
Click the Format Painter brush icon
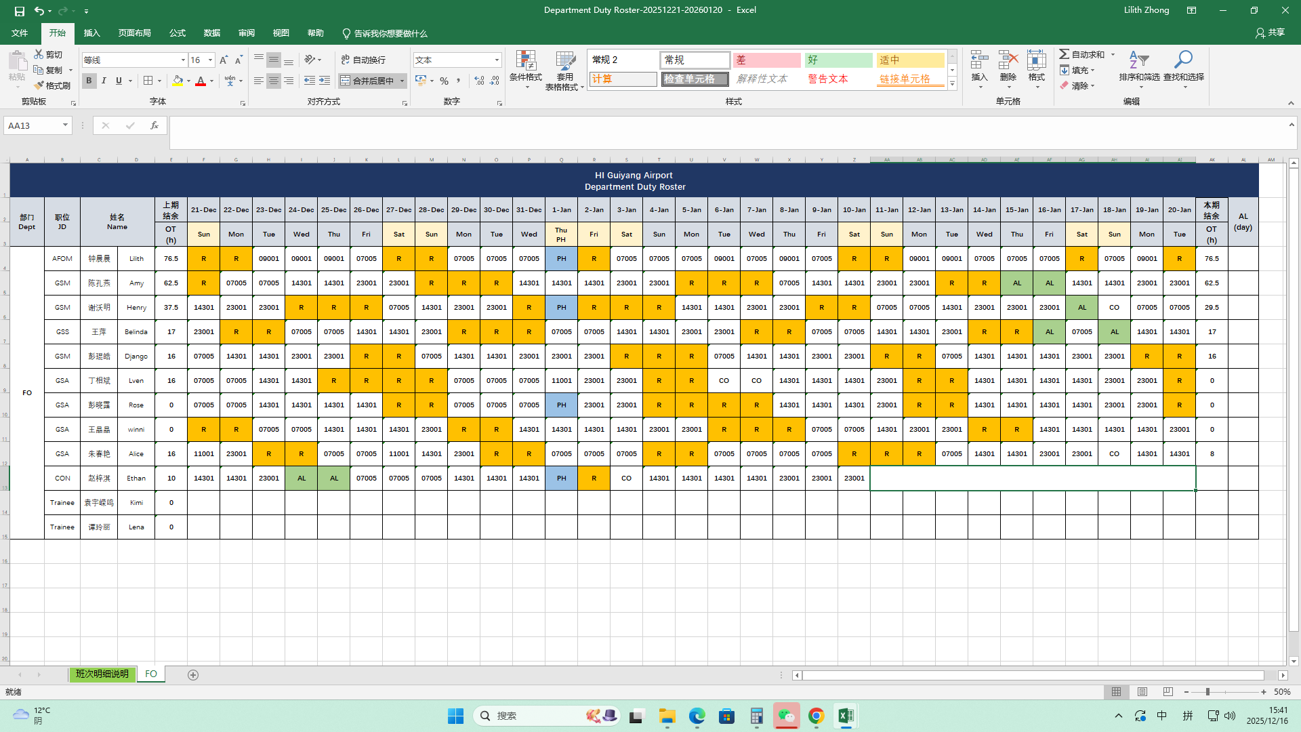39,85
